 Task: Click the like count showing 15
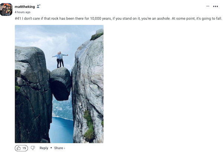(24, 148)
